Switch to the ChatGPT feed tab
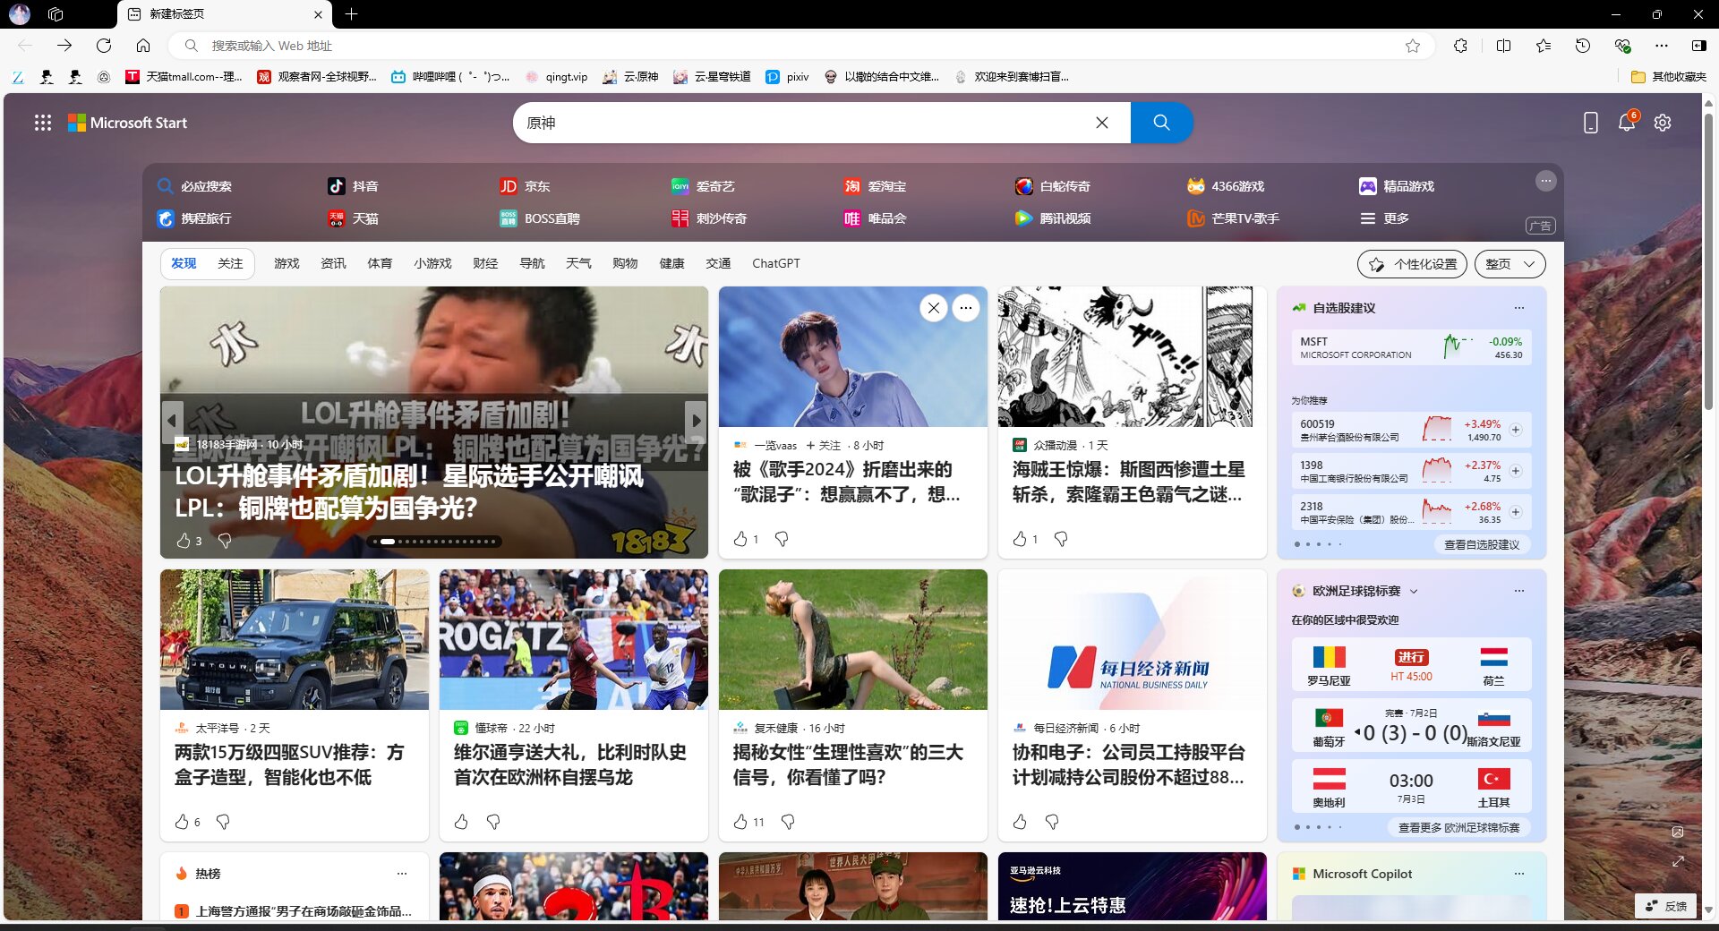Image resolution: width=1719 pixels, height=931 pixels. [775, 263]
